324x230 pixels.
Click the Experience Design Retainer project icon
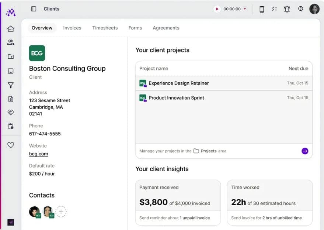pyautogui.click(x=143, y=83)
